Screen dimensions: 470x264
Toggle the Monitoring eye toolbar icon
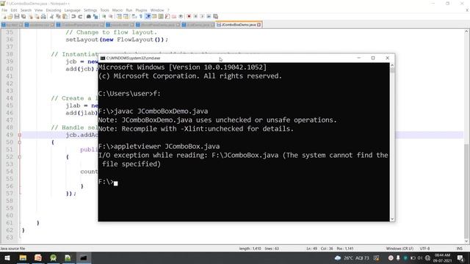[x=181, y=16]
